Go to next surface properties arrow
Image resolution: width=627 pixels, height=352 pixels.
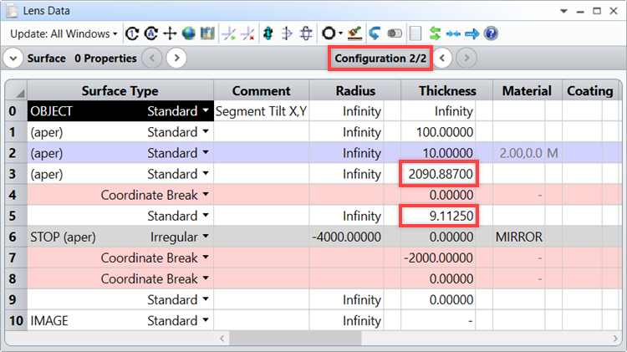click(x=176, y=59)
